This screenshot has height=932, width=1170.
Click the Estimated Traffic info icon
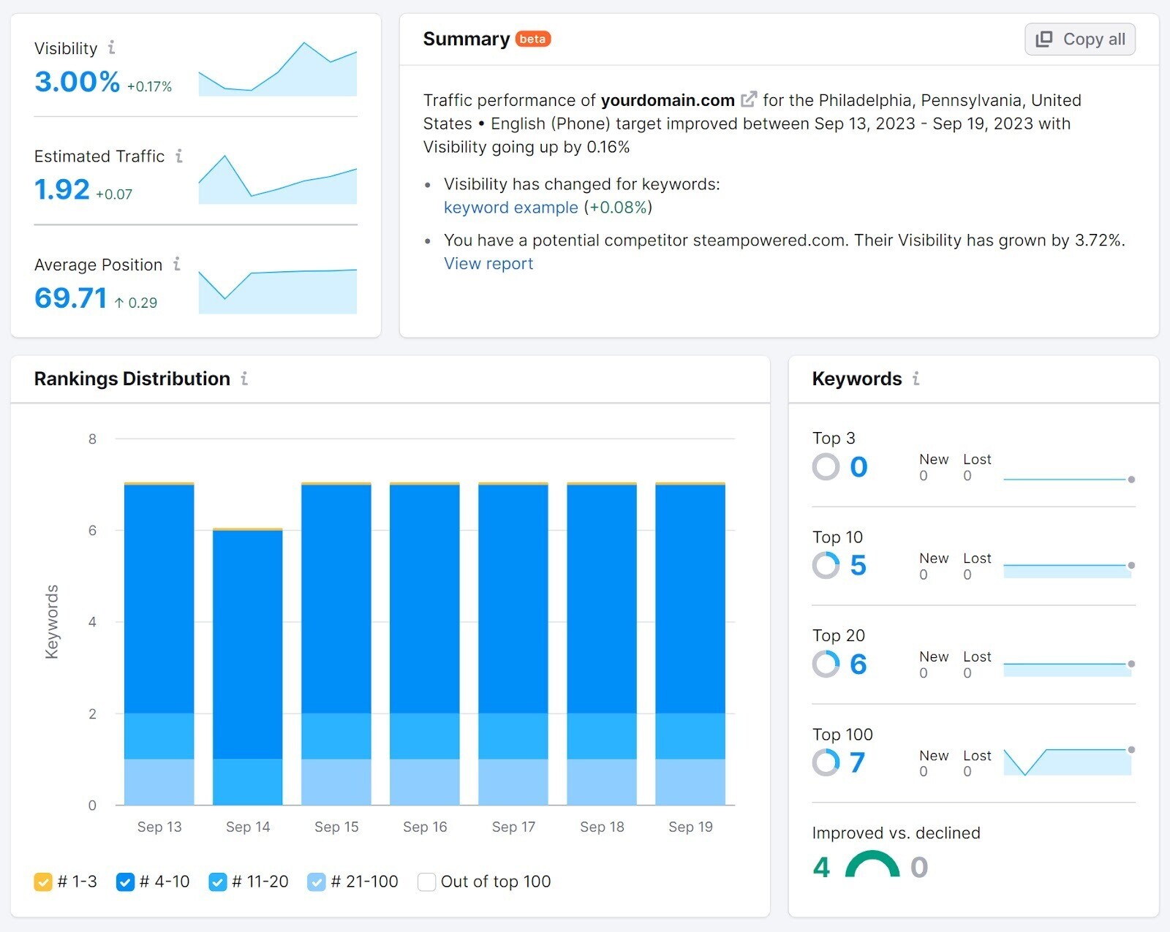pos(179,156)
